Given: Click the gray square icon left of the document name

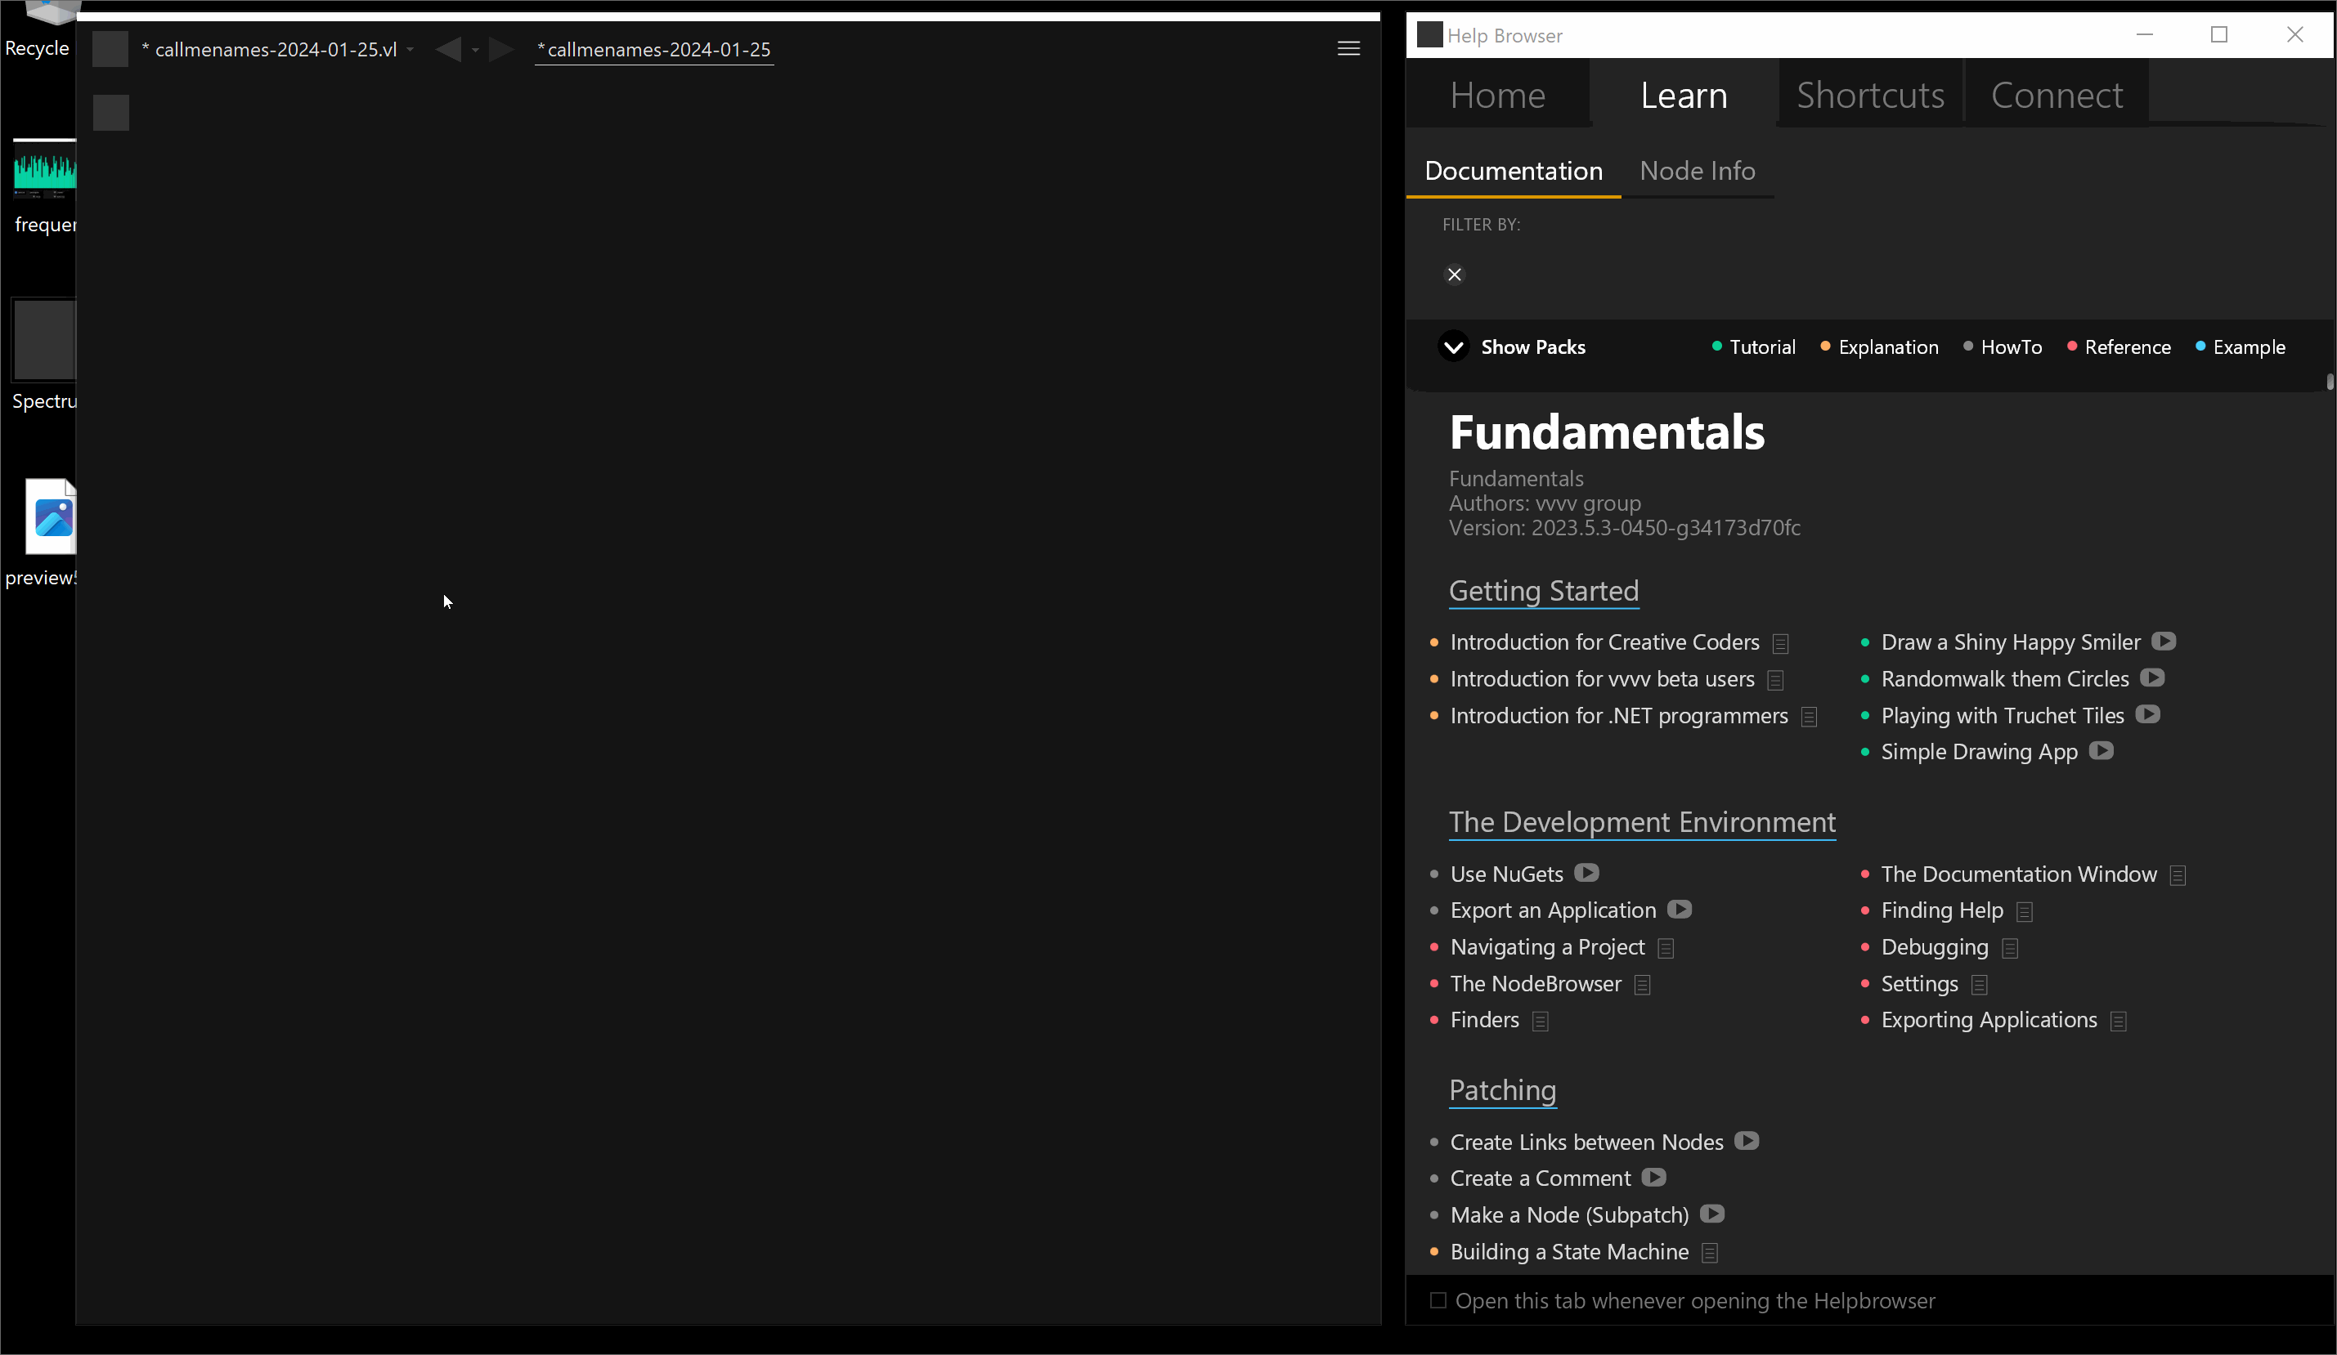Looking at the screenshot, I should 110,49.
